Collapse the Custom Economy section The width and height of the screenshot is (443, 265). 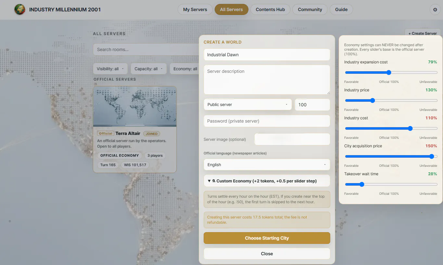267,181
